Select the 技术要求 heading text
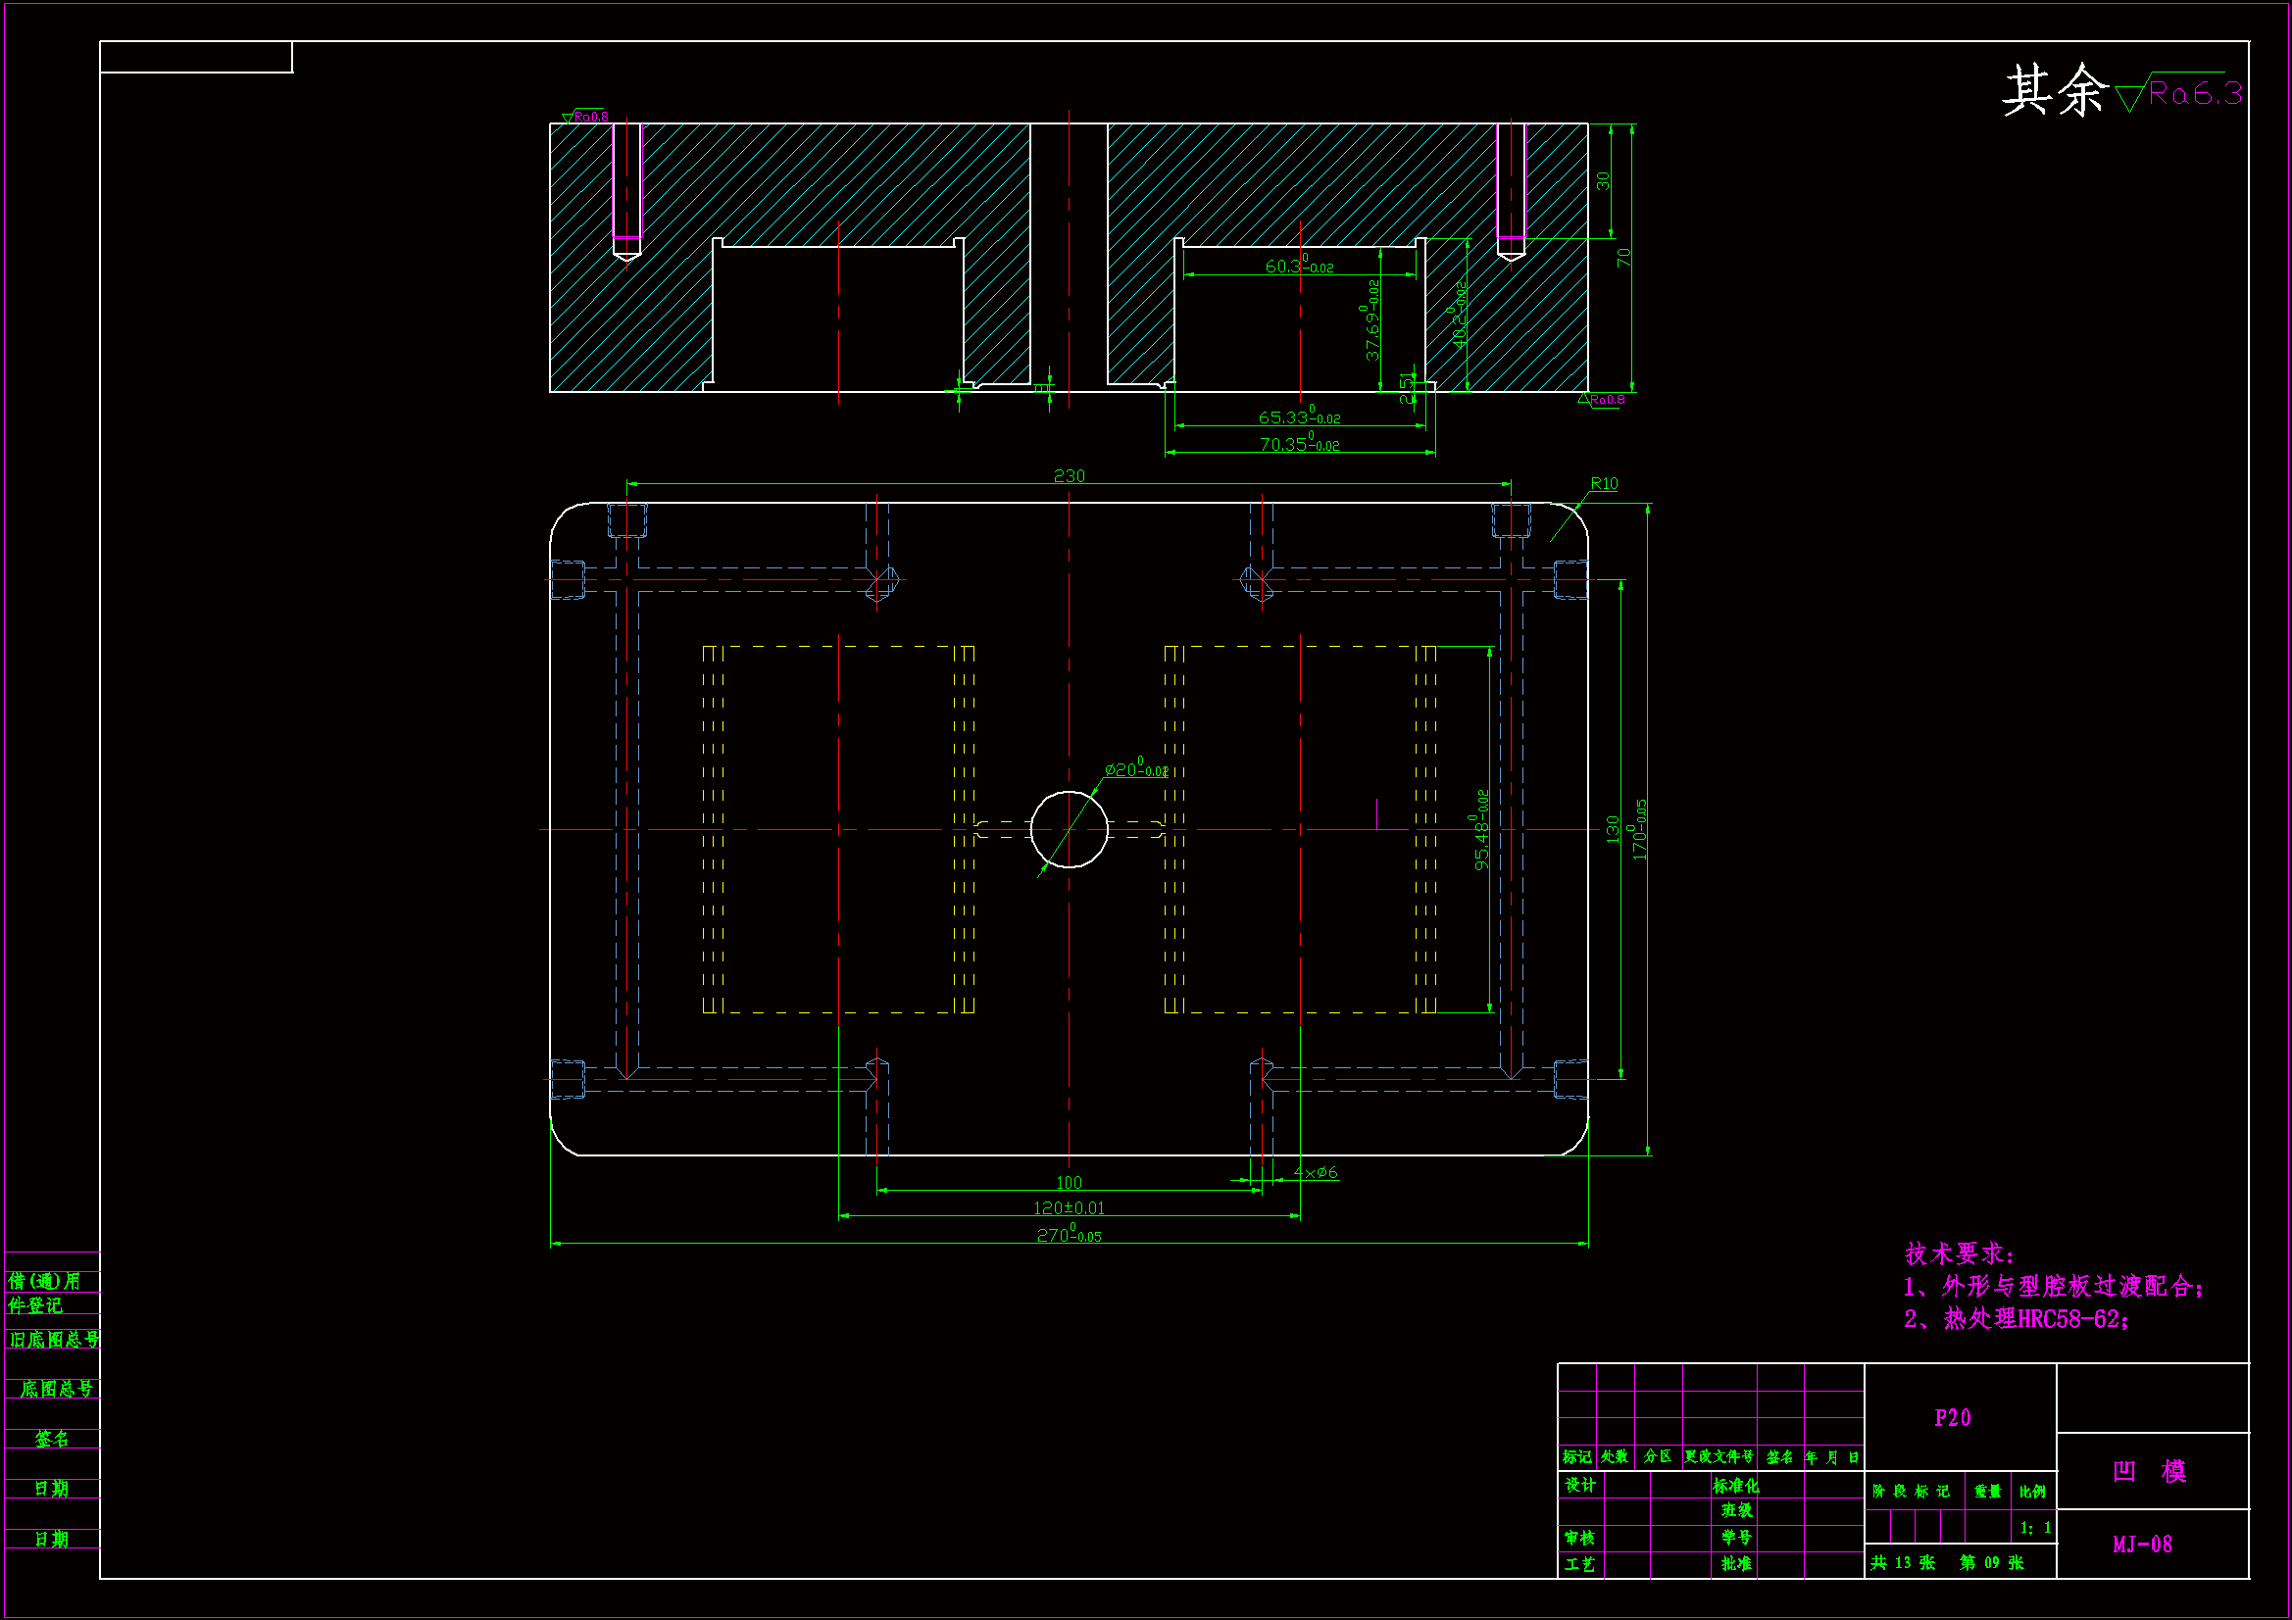 pyautogui.click(x=1959, y=1253)
